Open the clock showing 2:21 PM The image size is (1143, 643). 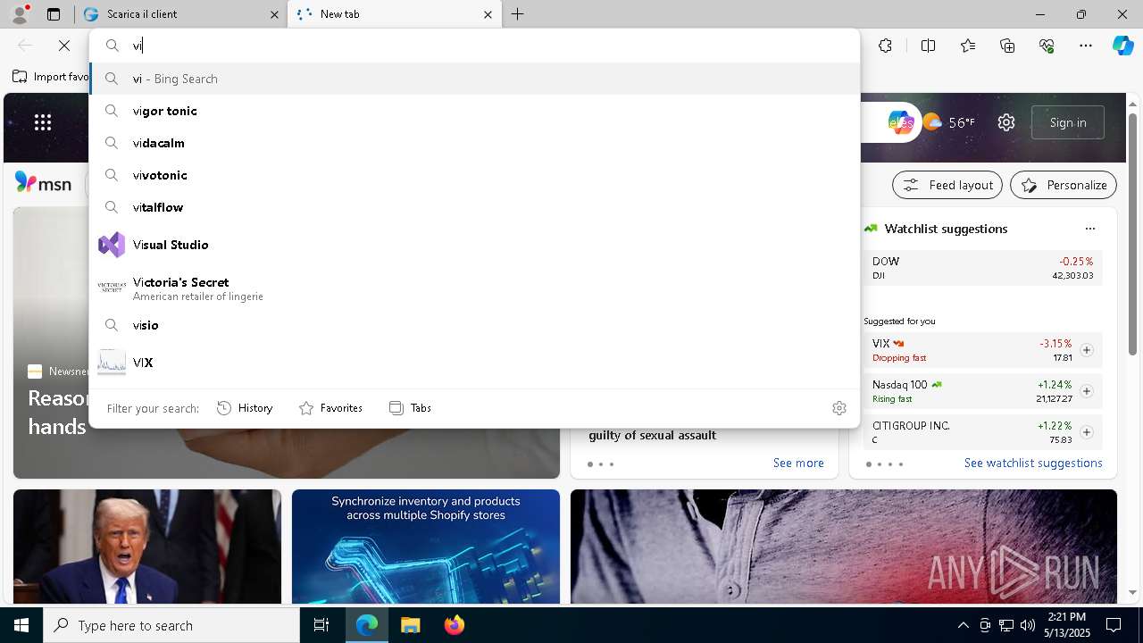click(1067, 625)
